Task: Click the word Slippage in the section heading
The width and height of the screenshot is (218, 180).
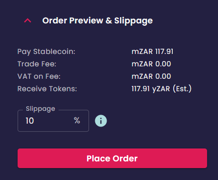Action: pyautogui.click(x=133, y=21)
